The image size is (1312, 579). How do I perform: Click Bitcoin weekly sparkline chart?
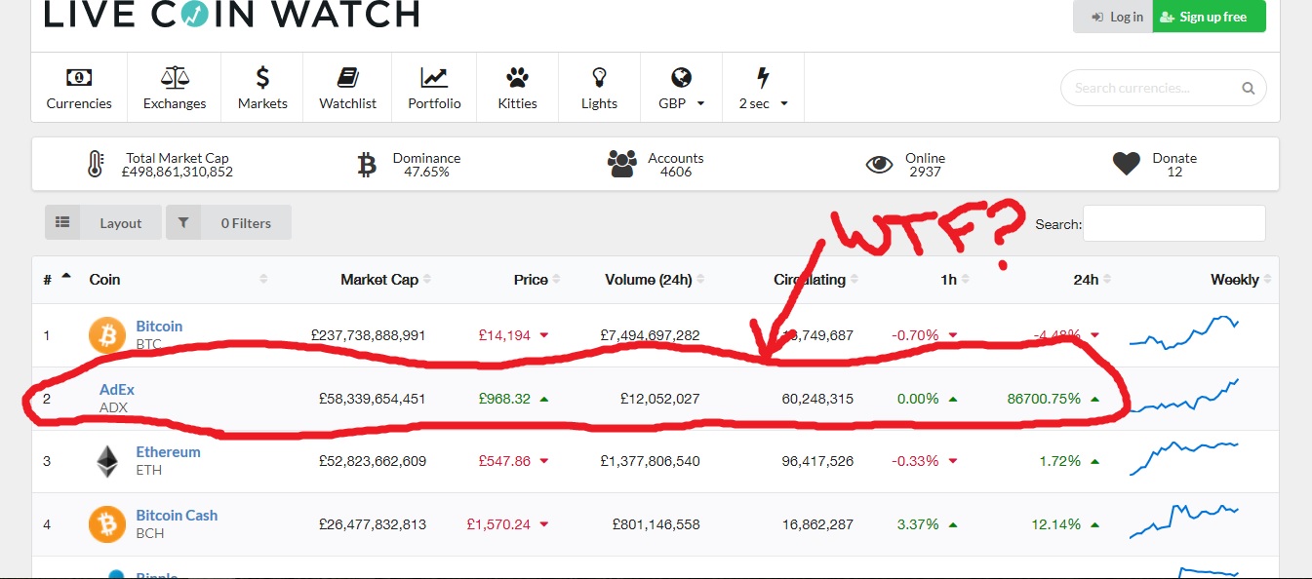(x=1184, y=332)
